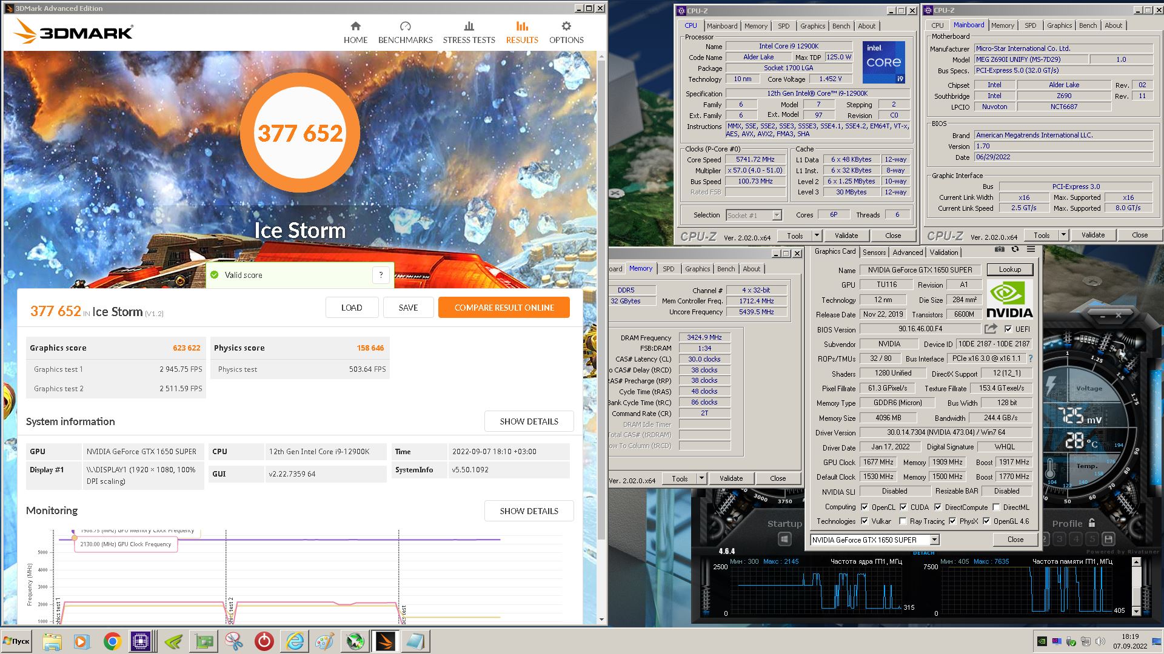This screenshot has width=1164, height=654.
Task: Open the HOME section in 3DMark
Action: (355, 33)
